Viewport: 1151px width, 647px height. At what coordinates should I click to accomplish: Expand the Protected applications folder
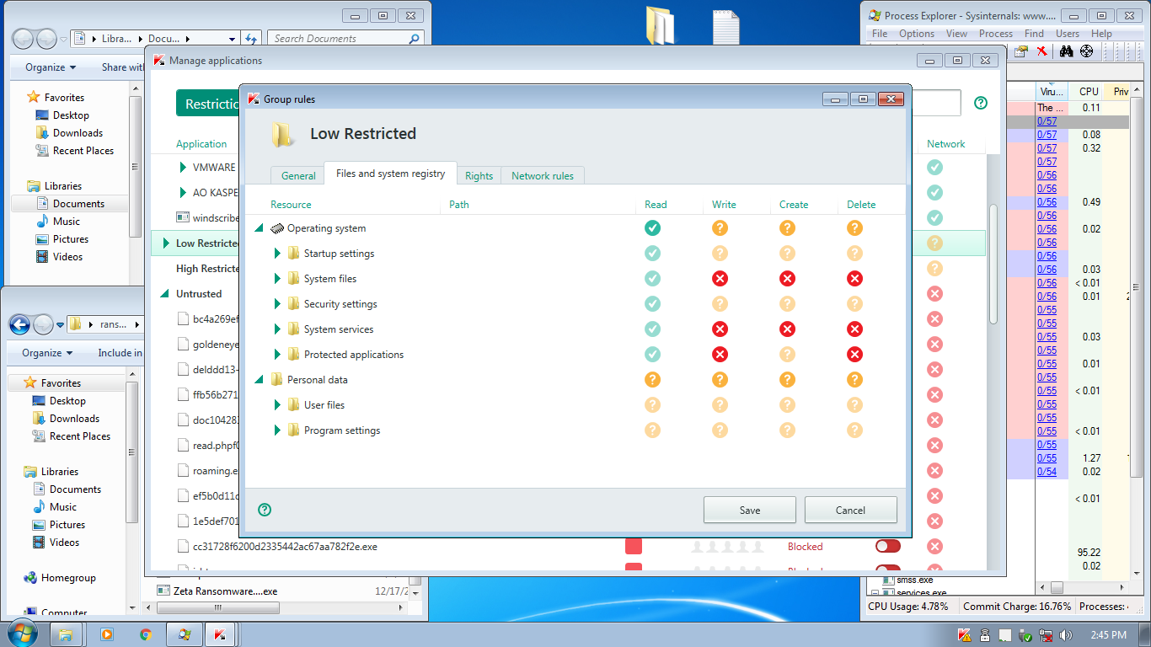pos(277,355)
